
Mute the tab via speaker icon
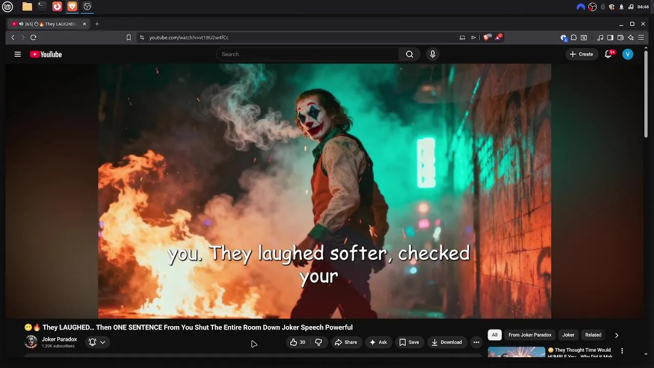[x=21, y=24]
